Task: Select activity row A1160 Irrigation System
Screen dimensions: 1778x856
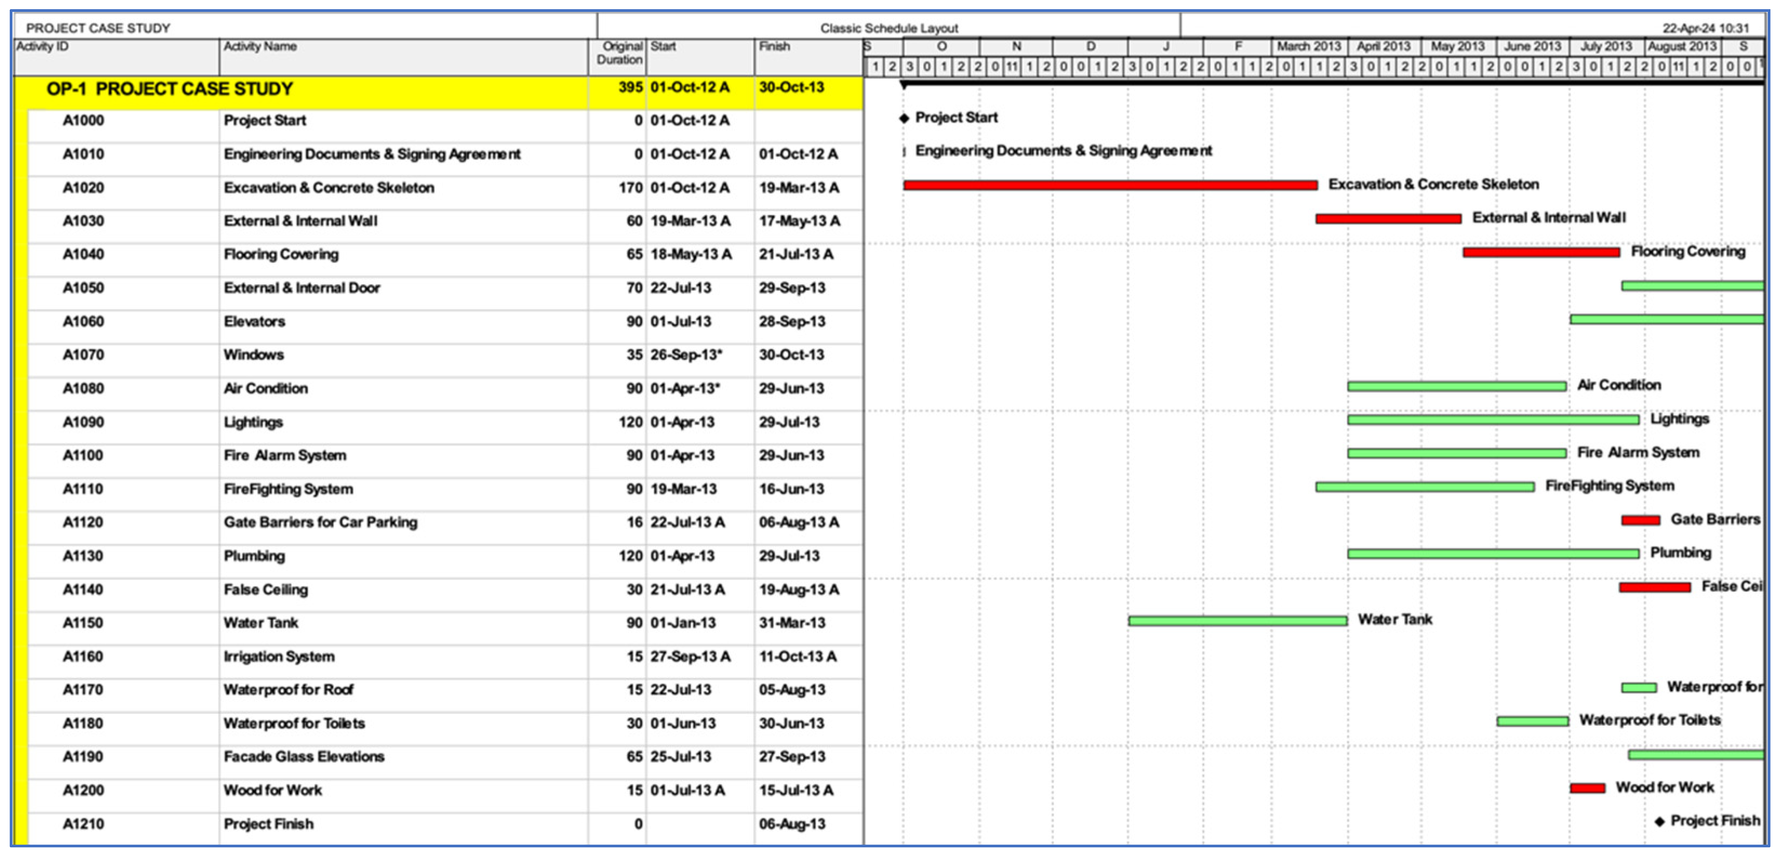Action: click(278, 657)
